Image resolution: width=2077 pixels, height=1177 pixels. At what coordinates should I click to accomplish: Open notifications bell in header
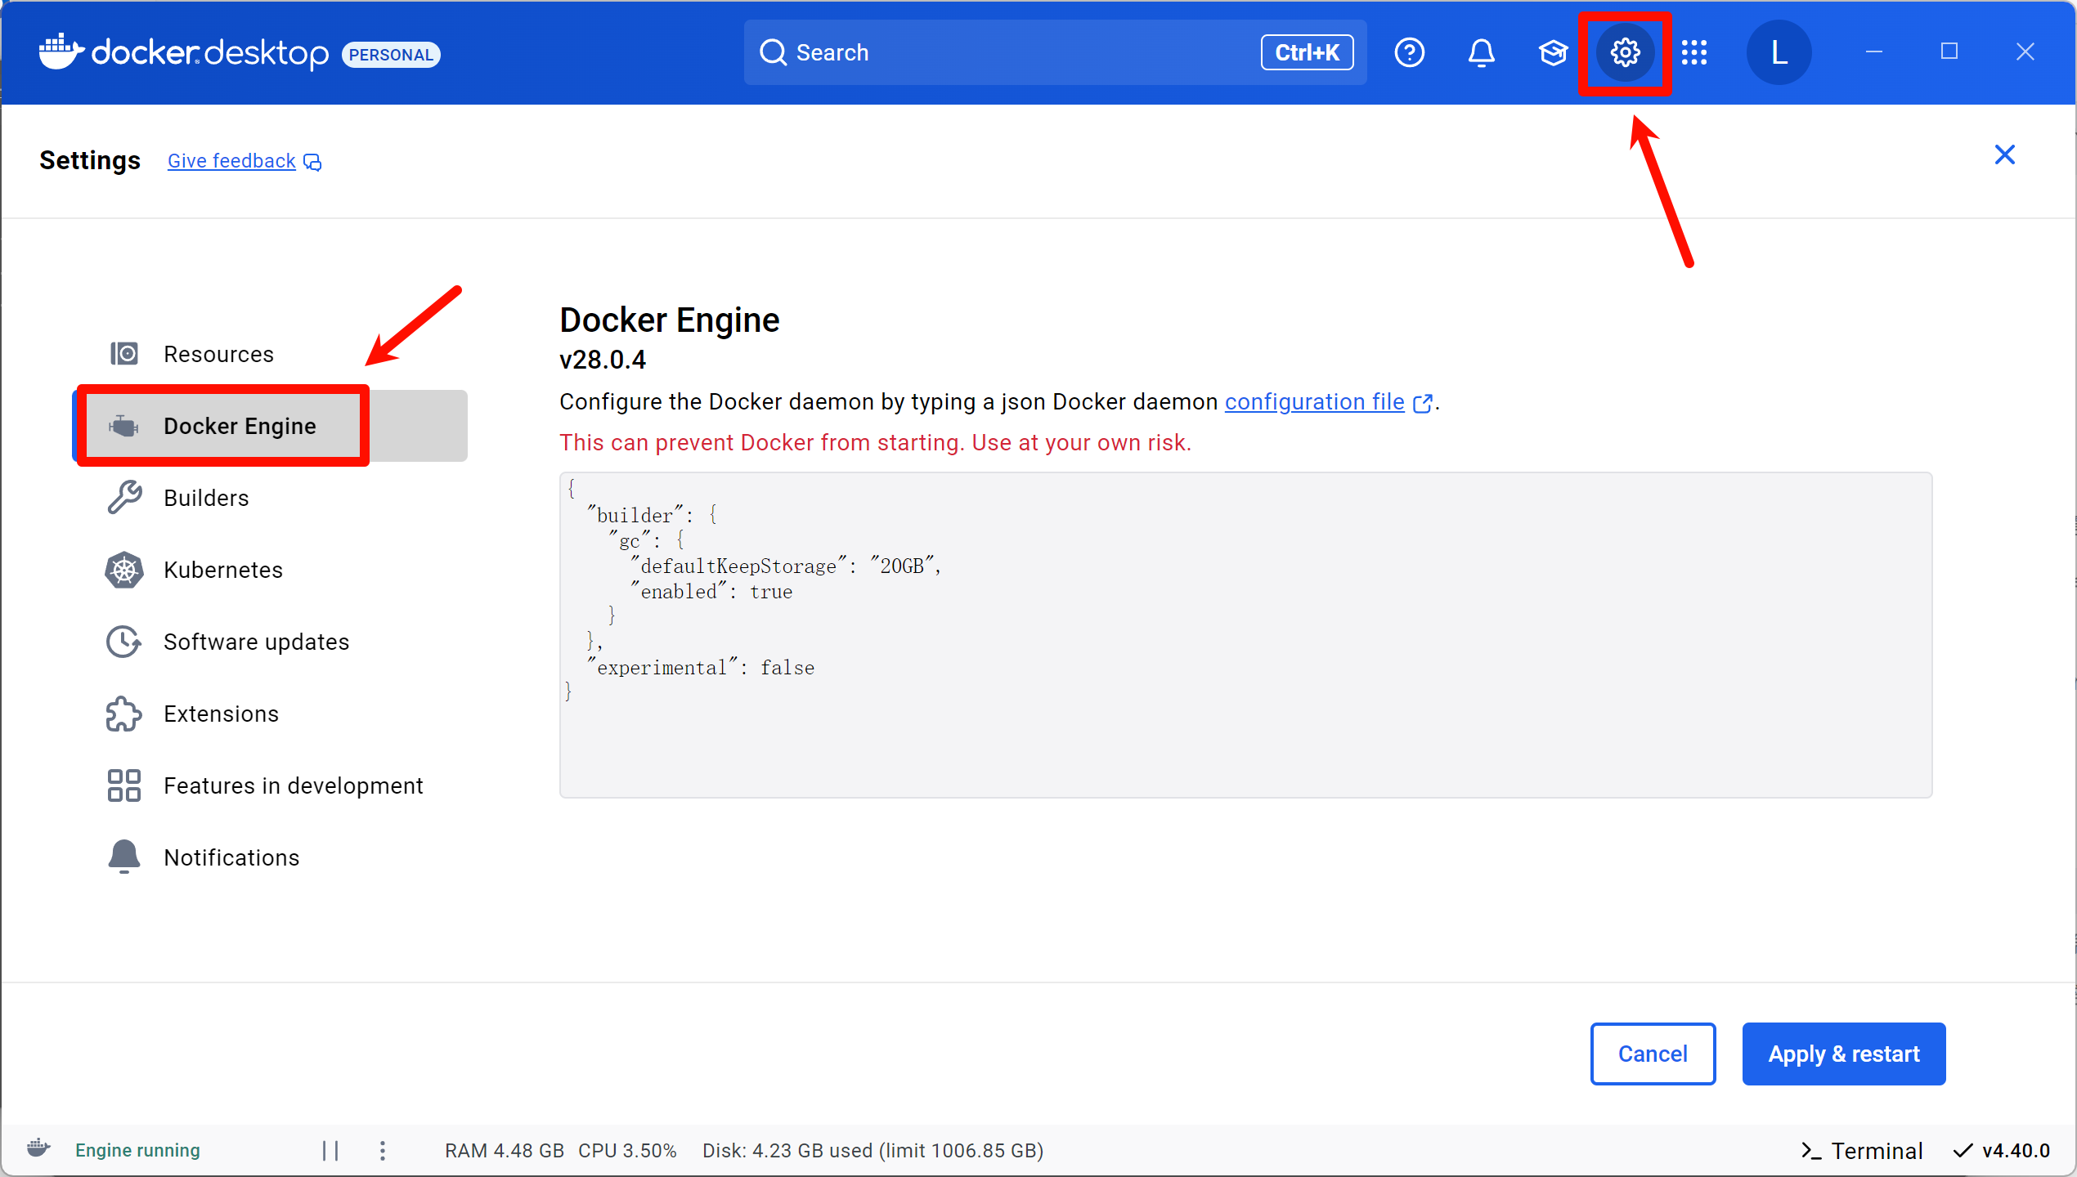1481,53
